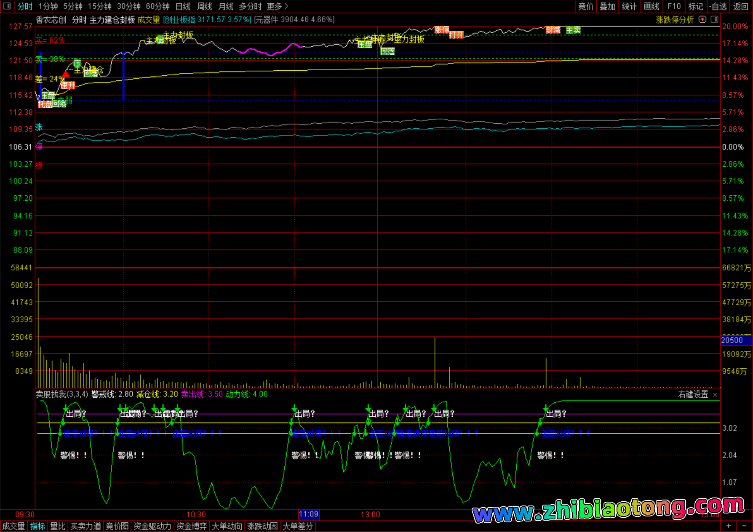Viewport: 753px width, 532px height.
Task: Remove stock via -自选 button
Action: click(718, 6)
